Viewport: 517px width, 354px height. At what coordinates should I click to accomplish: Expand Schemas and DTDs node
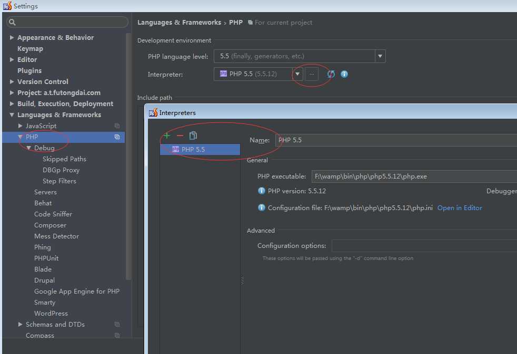[20, 325]
